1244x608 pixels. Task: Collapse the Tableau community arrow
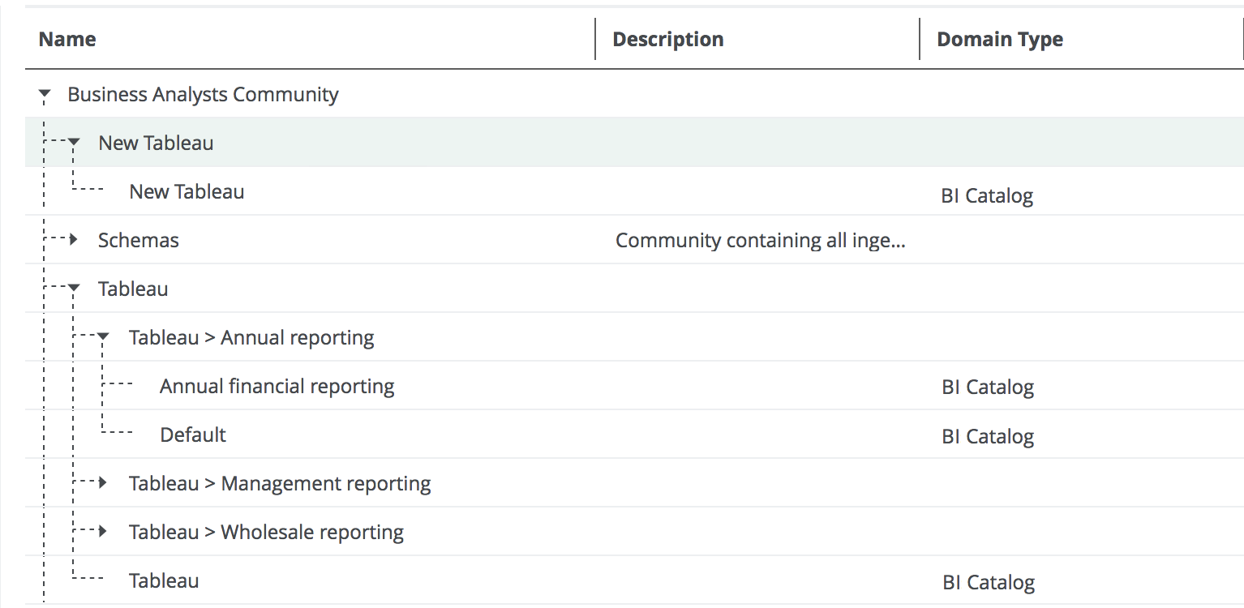coord(74,289)
